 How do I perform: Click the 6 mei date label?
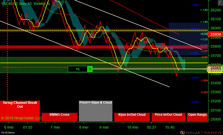tap(9, 127)
